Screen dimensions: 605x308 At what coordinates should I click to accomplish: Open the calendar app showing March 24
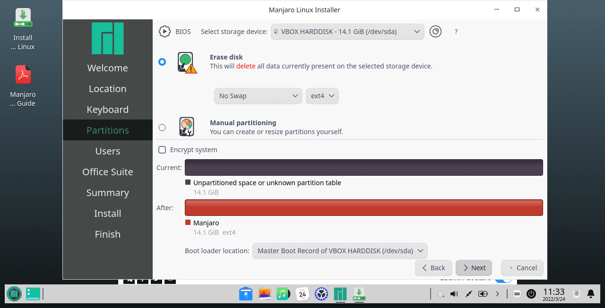pyautogui.click(x=302, y=294)
